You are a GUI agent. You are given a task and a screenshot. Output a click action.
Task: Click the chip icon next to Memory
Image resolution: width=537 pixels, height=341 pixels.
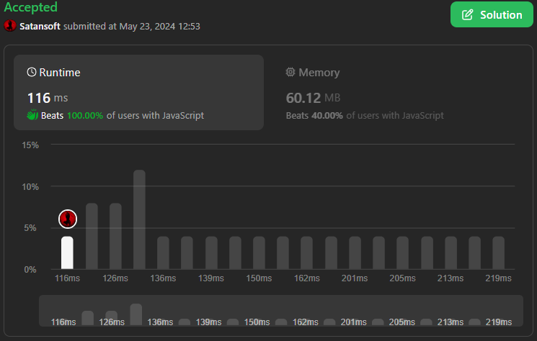pyautogui.click(x=290, y=73)
